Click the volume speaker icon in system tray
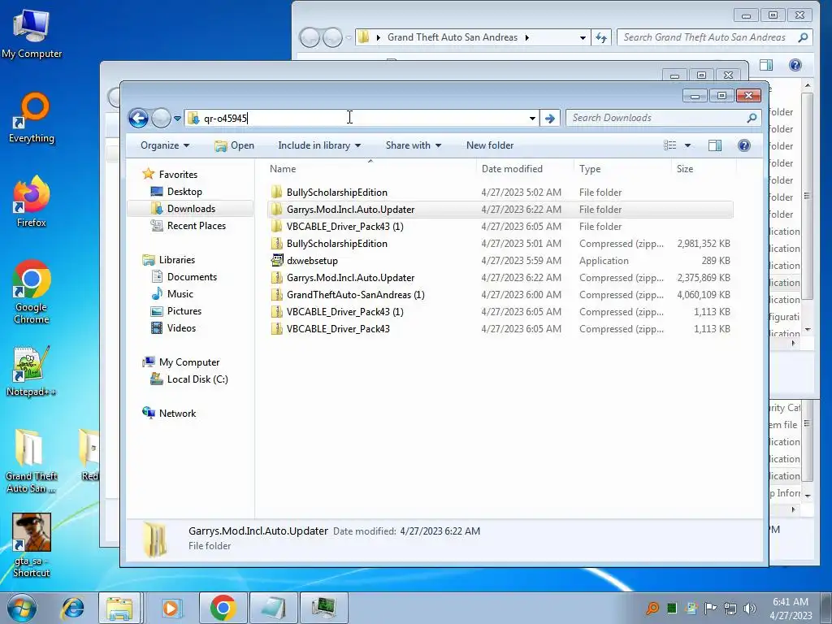 750,608
